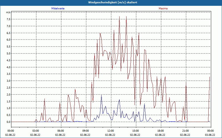Click the y-axis value '5,5'
Viewport: 222px width, 138px height.
click(9, 47)
